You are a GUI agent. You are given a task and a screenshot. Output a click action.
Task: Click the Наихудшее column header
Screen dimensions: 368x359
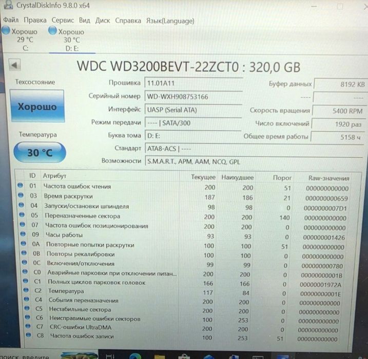pyautogui.click(x=238, y=177)
